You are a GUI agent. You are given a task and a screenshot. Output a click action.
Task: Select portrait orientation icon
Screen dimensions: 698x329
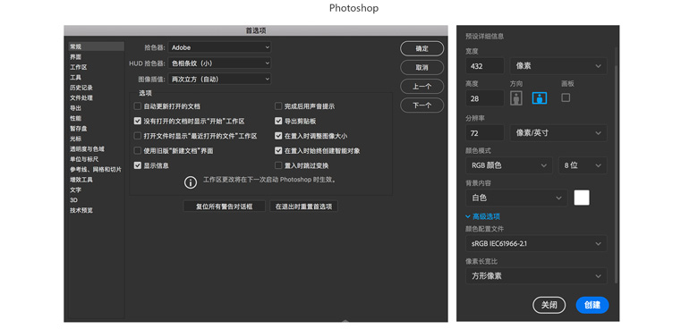tap(516, 98)
